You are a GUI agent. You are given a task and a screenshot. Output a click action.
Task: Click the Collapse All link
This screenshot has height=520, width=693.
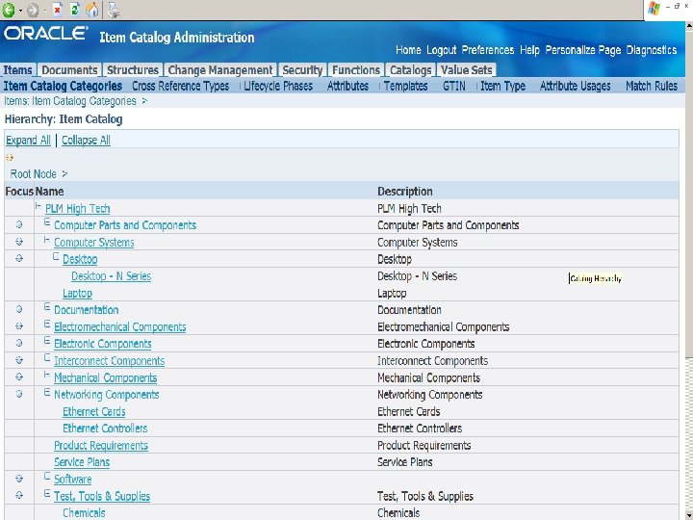click(x=86, y=141)
